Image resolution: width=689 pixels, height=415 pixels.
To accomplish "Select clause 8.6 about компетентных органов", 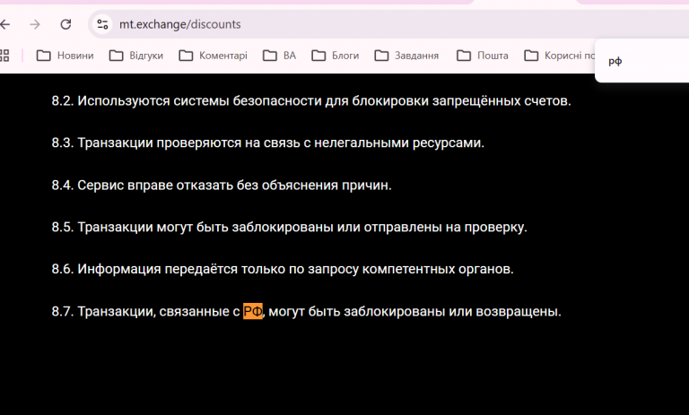I will pos(283,269).
